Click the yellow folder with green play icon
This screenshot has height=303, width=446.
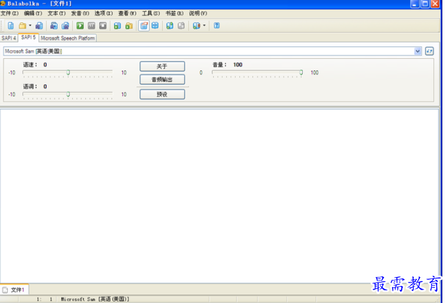[129, 26]
